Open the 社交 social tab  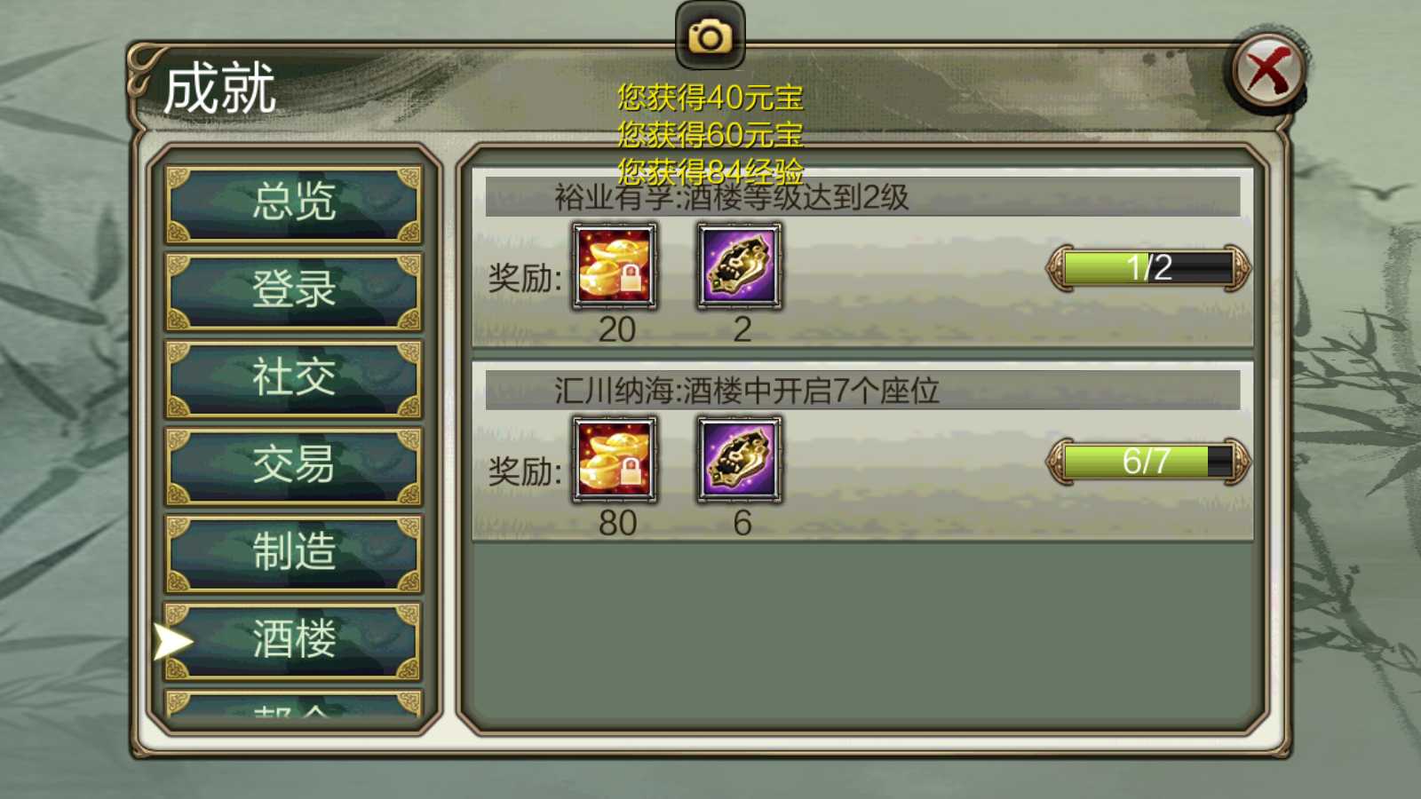(x=293, y=378)
